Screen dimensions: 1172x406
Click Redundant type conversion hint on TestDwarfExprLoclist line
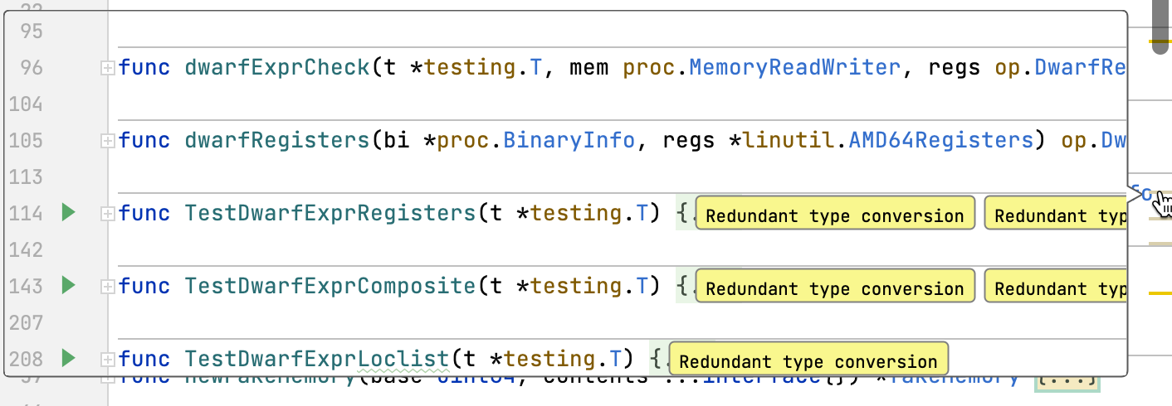(808, 361)
